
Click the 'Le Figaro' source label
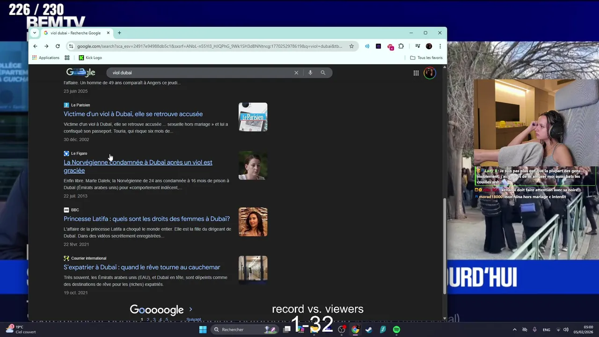point(79,154)
